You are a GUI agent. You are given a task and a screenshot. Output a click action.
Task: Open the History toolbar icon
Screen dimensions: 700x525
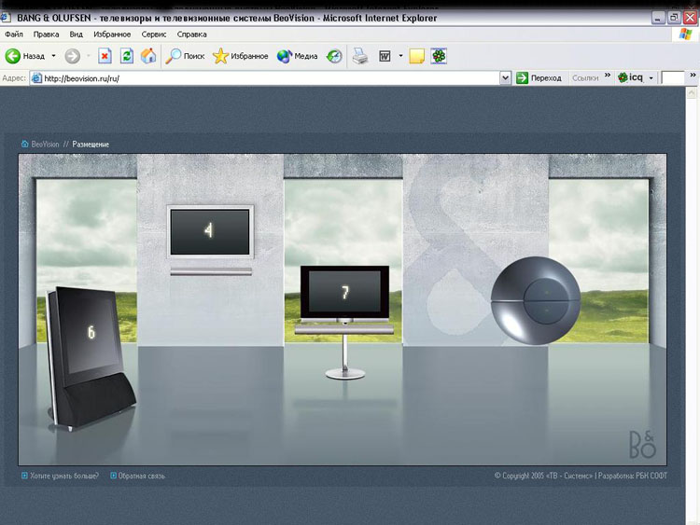[x=334, y=56]
